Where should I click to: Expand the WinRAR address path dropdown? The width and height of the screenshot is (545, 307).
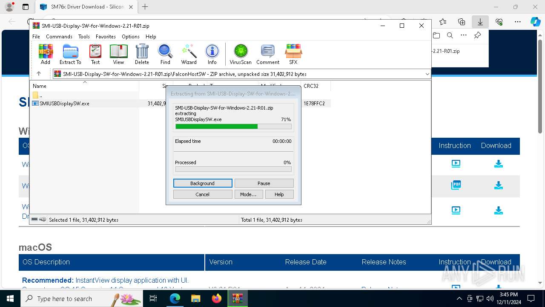427,74
